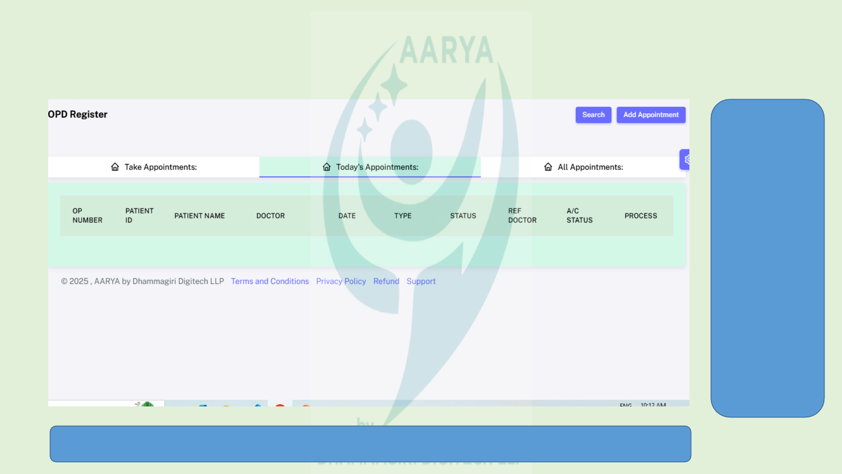Select the Today's Appointments tab

point(377,167)
